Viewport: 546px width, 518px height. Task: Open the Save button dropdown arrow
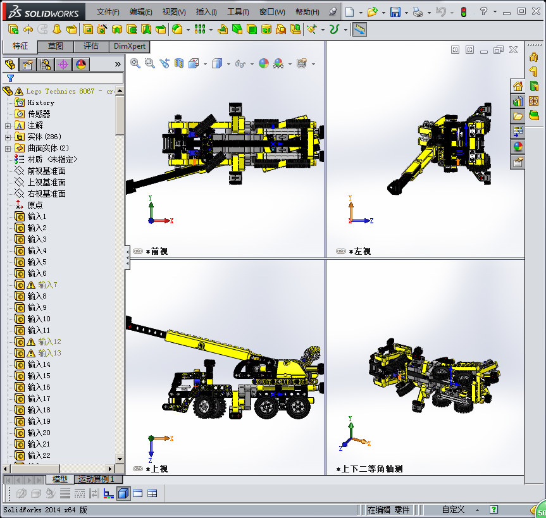coord(406,13)
